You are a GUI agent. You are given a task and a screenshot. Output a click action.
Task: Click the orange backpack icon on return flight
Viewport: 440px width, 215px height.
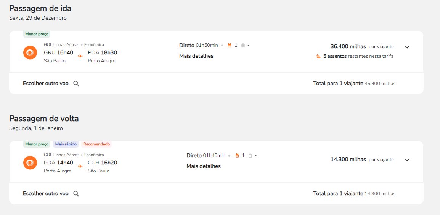pos(237,155)
